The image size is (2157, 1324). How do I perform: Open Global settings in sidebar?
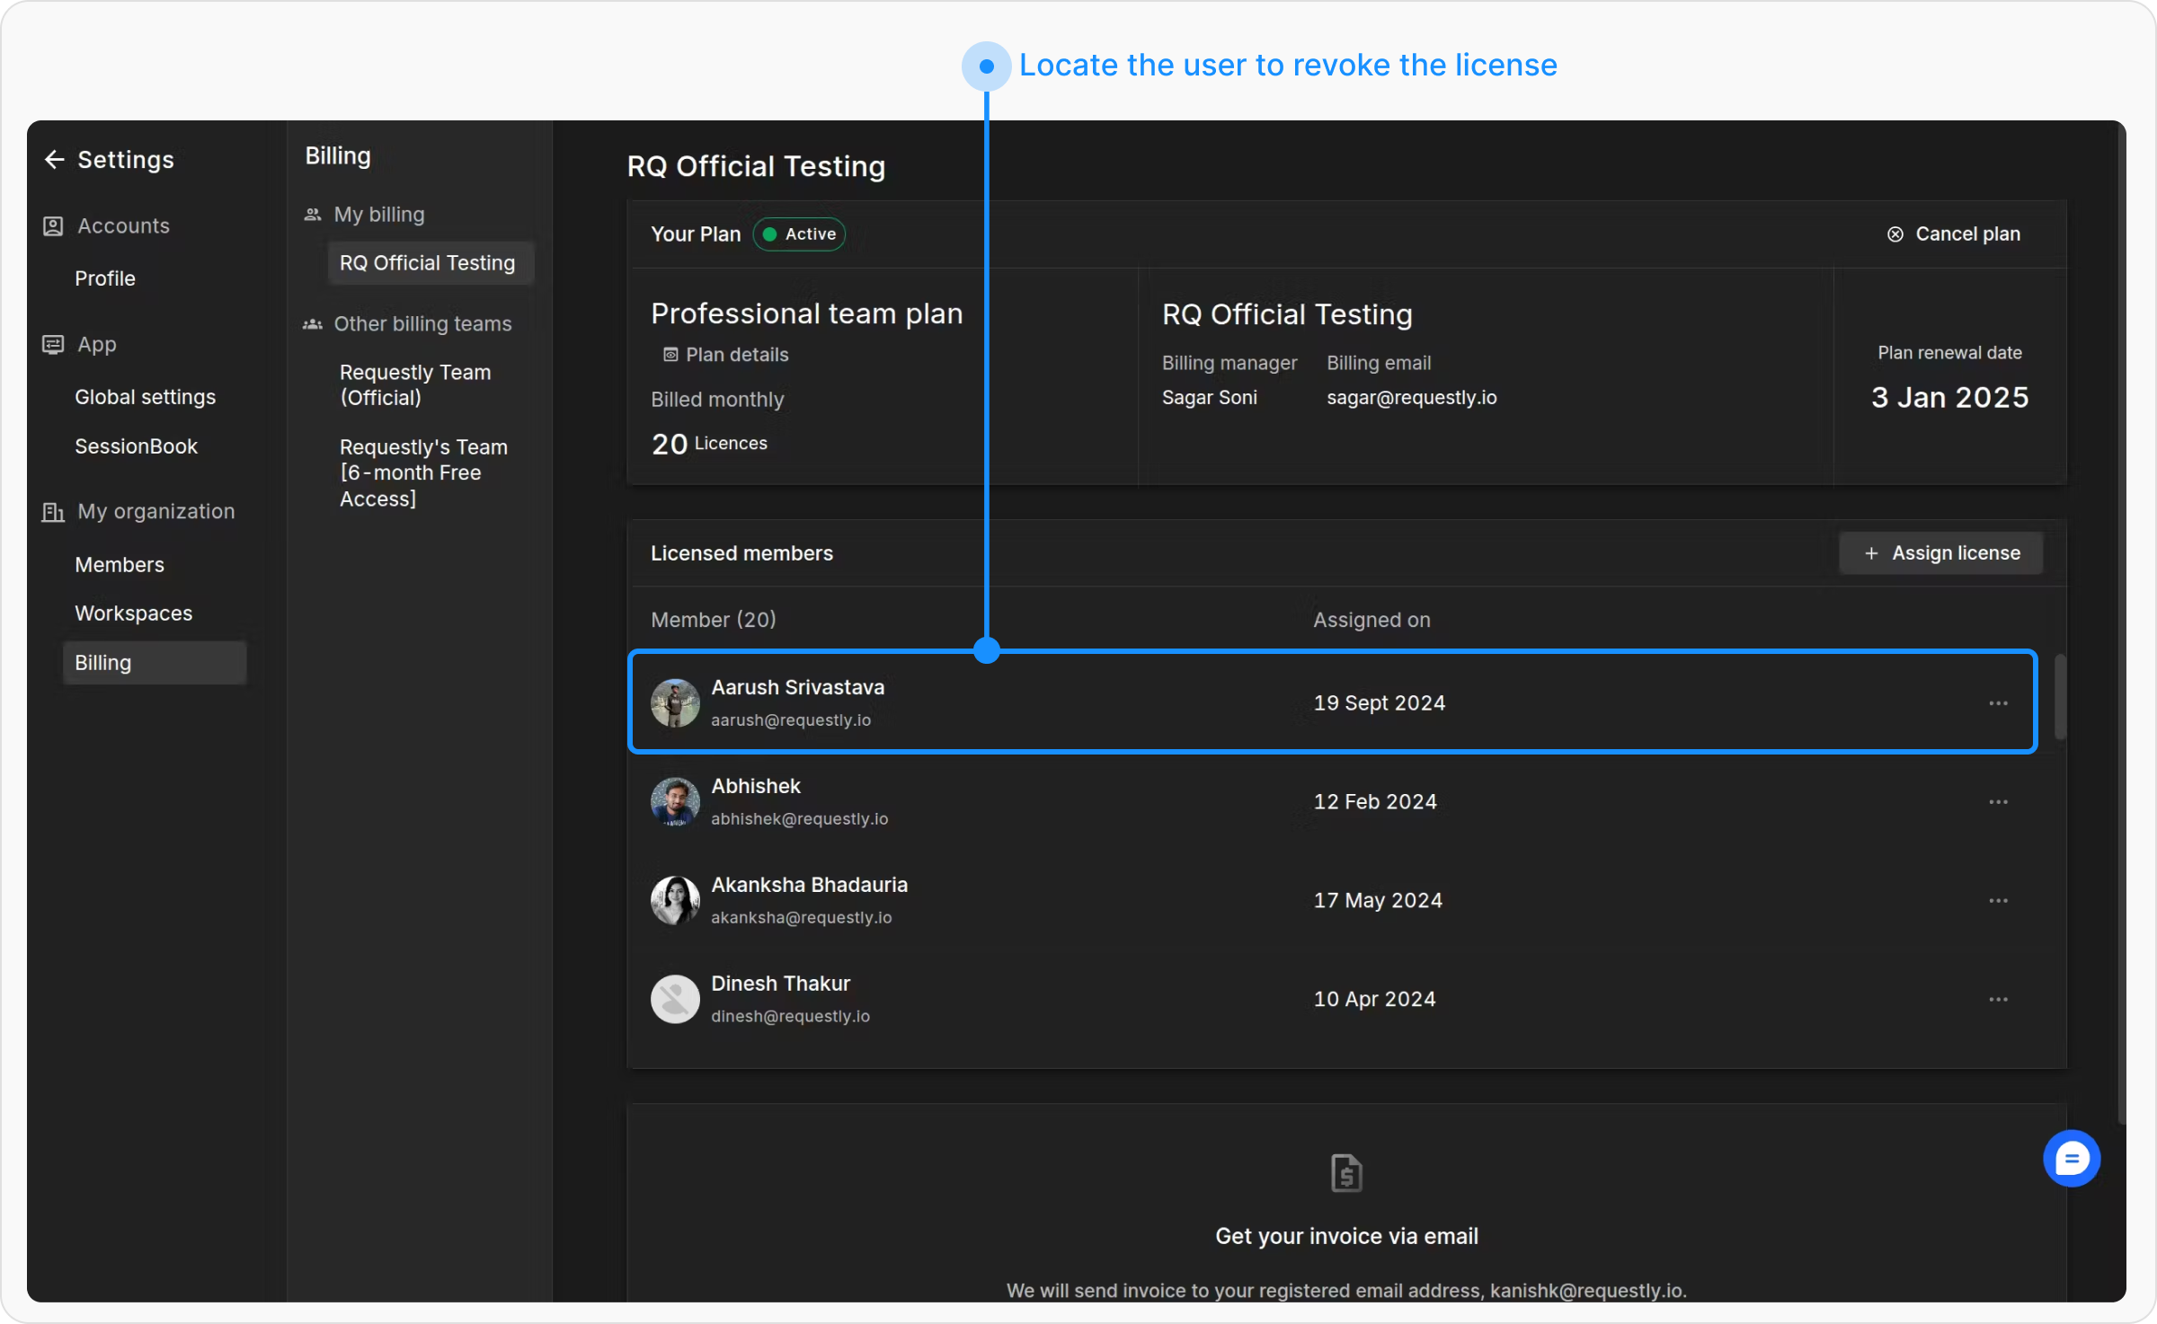click(x=145, y=397)
